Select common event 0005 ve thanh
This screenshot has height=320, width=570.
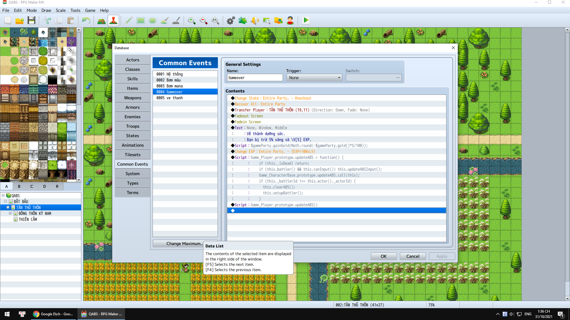tap(185, 98)
